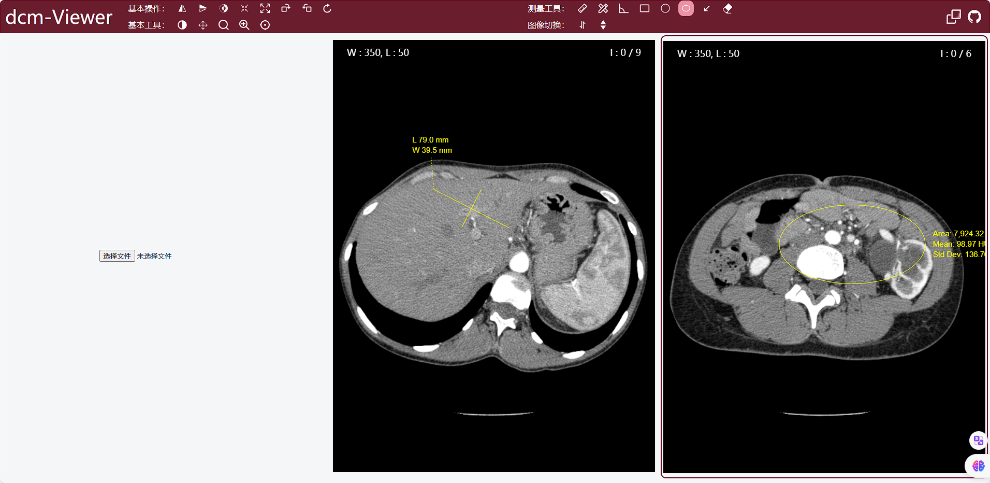Select the magnifier glass tool

pyautogui.click(x=224, y=25)
